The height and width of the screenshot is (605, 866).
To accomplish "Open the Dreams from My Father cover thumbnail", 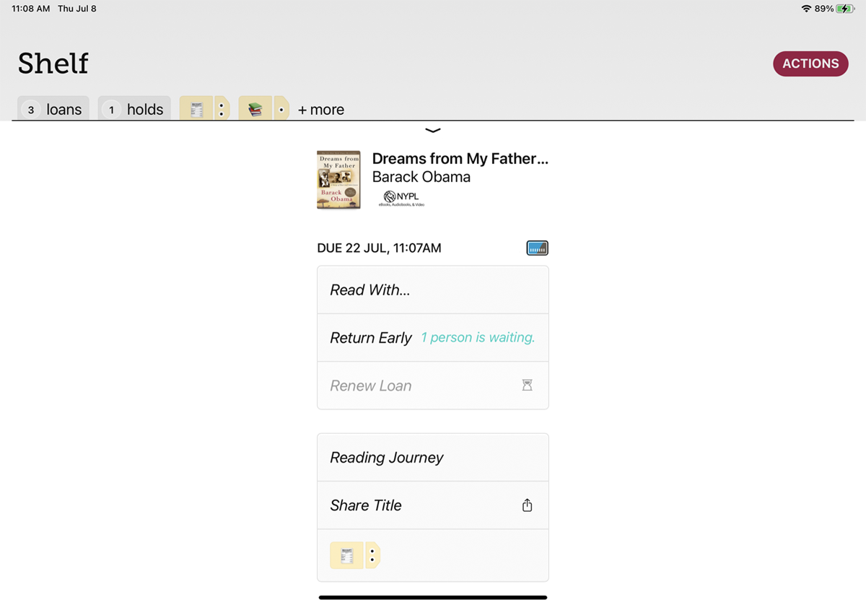I will click(x=338, y=180).
